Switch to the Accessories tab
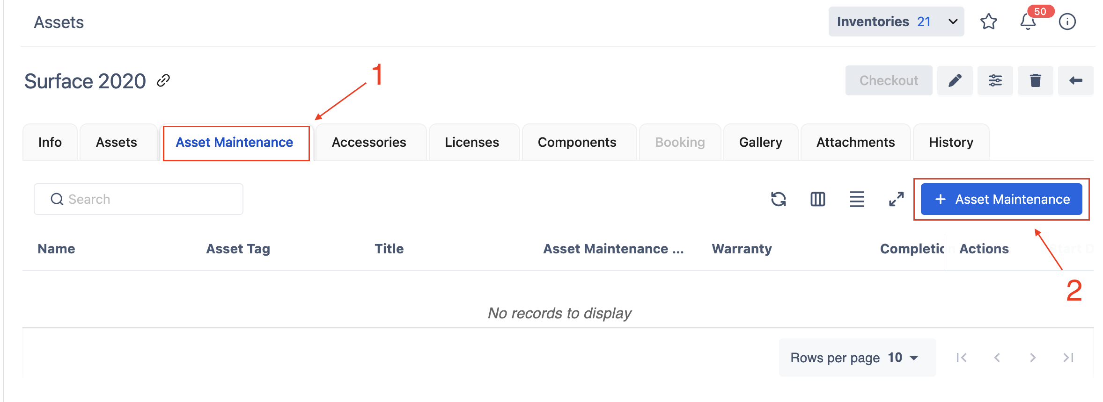 coord(369,142)
